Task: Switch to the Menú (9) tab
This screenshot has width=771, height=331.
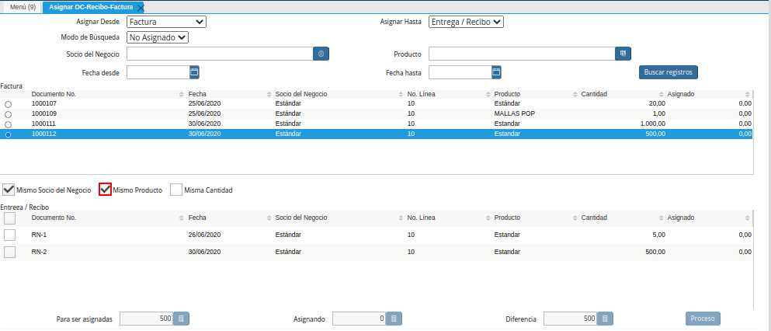Action: pyautogui.click(x=20, y=7)
